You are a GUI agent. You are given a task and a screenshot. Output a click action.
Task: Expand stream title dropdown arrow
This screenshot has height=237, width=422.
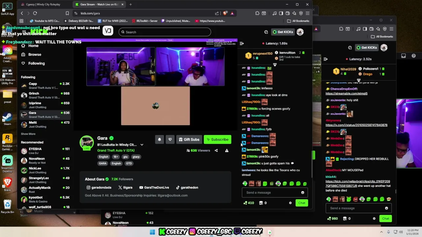[x=142, y=145]
